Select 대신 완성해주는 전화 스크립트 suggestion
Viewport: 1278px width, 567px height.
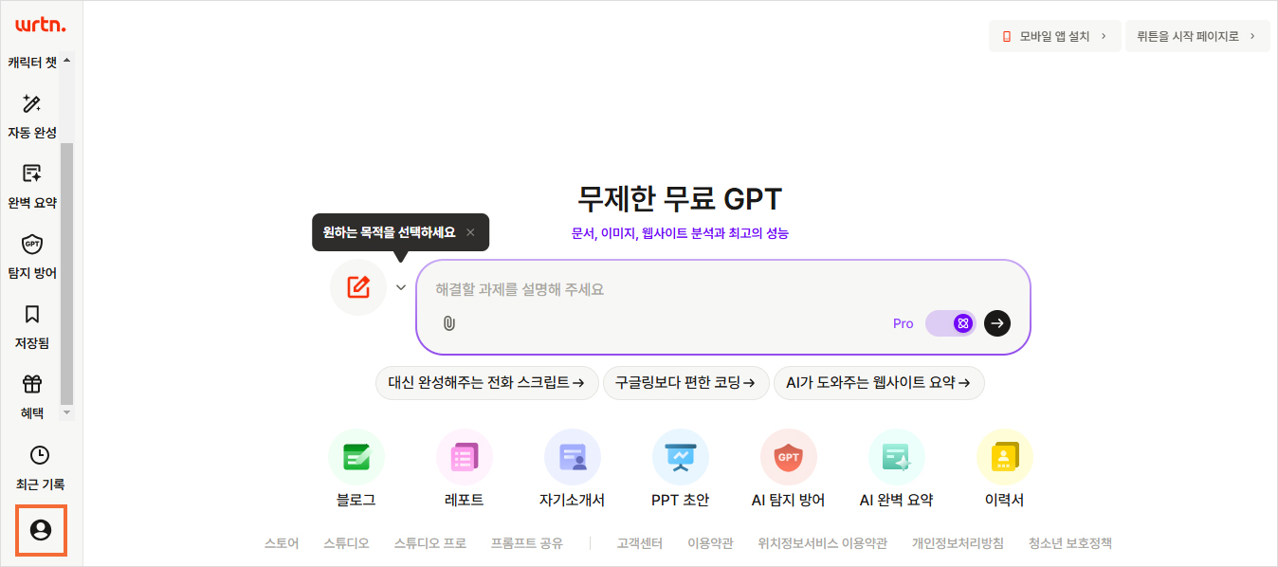[x=486, y=383]
